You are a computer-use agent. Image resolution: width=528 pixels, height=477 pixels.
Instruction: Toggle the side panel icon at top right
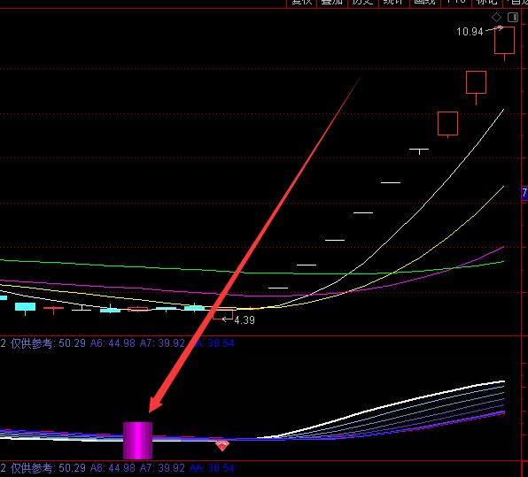click(x=513, y=17)
